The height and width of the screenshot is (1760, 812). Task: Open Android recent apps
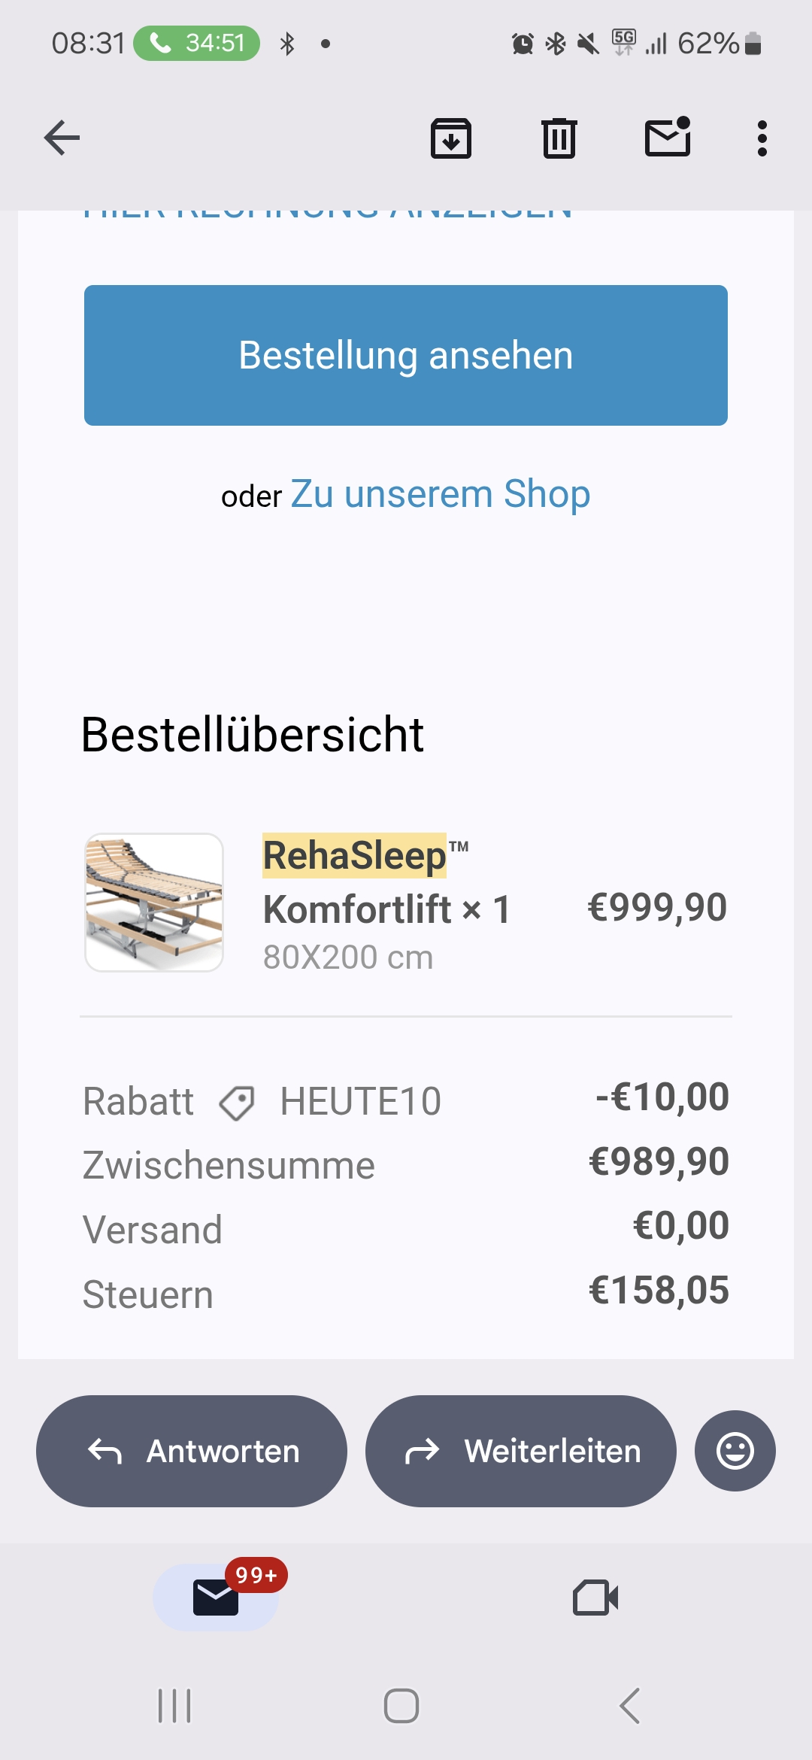(x=174, y=1706)
